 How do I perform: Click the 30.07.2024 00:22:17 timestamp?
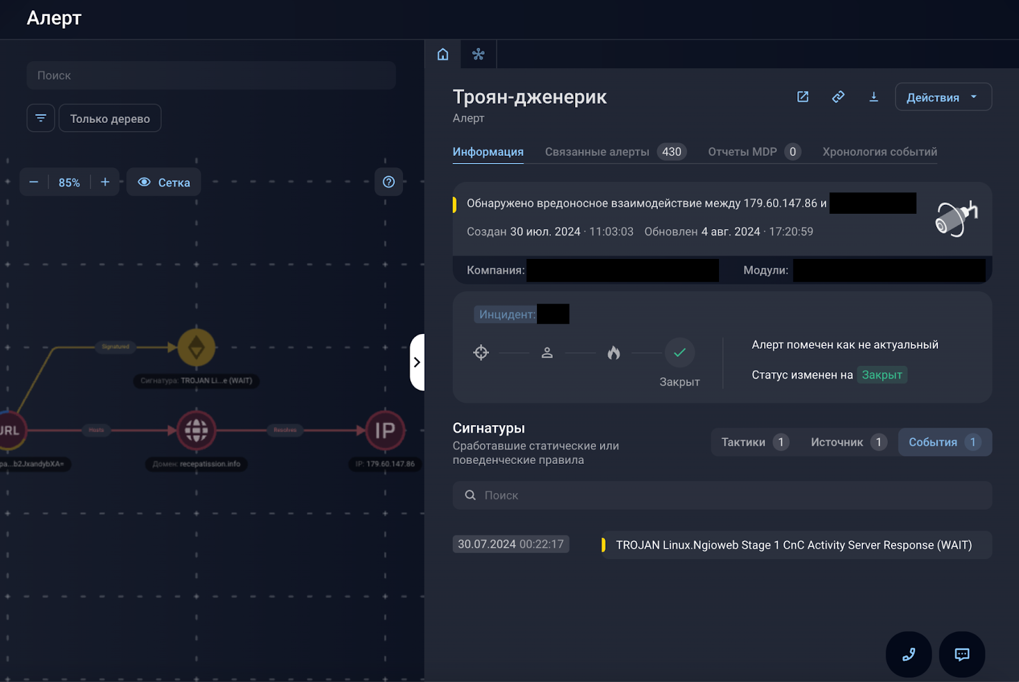[x=511, y=544]
